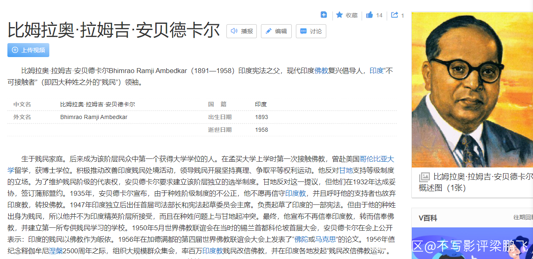Open the 讨论 discussion button

pyautogui.click(x=311, y=31)
